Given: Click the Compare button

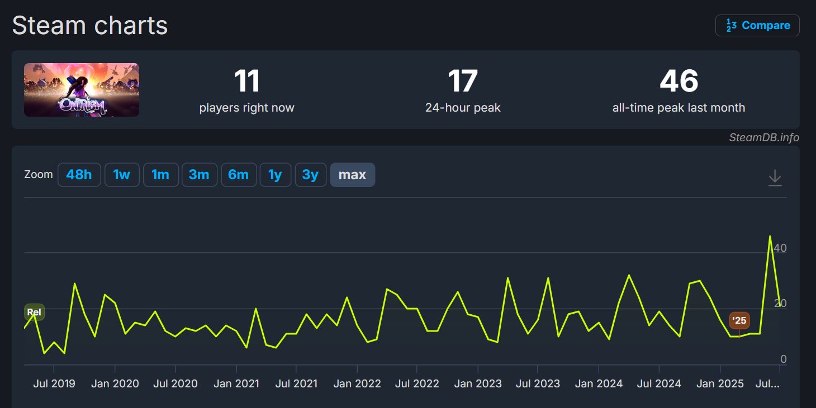Looking at the screenshot, I should 757,25.
